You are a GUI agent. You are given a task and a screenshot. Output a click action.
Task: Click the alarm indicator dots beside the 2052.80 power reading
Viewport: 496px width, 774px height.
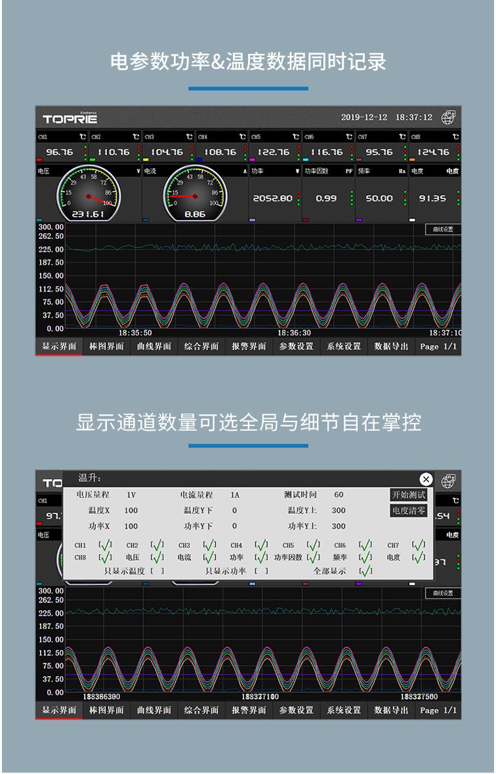point(299,198)
